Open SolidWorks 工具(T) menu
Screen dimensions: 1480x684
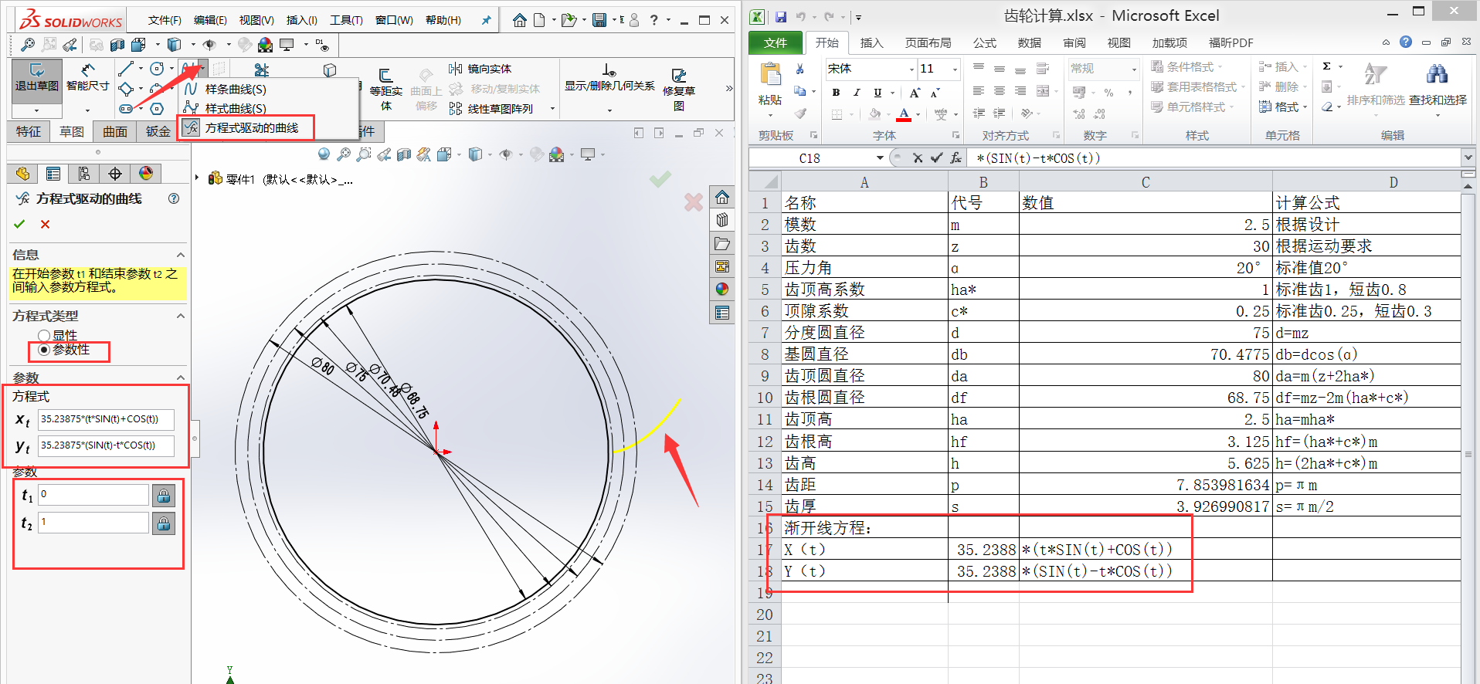346,20
